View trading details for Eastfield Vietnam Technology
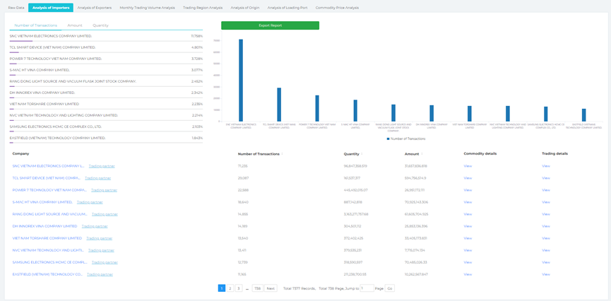This screenshot has height=301, width=611. pos(545,274)
